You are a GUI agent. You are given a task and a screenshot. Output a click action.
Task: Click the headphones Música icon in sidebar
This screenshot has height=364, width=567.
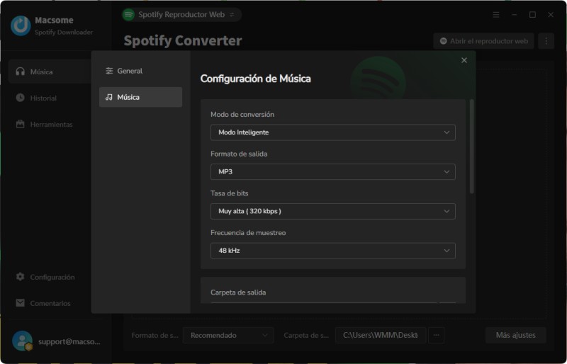click(21, 72)
